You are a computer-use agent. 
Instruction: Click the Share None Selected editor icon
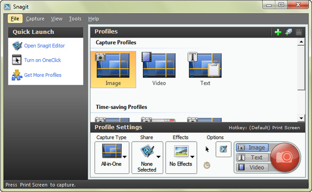tap(147, 152)
